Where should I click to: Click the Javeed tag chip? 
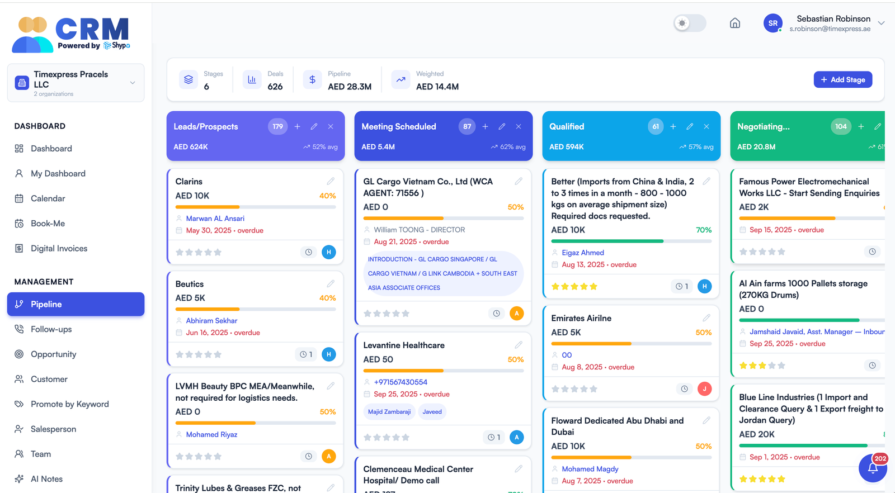click(x=432, y=412)
